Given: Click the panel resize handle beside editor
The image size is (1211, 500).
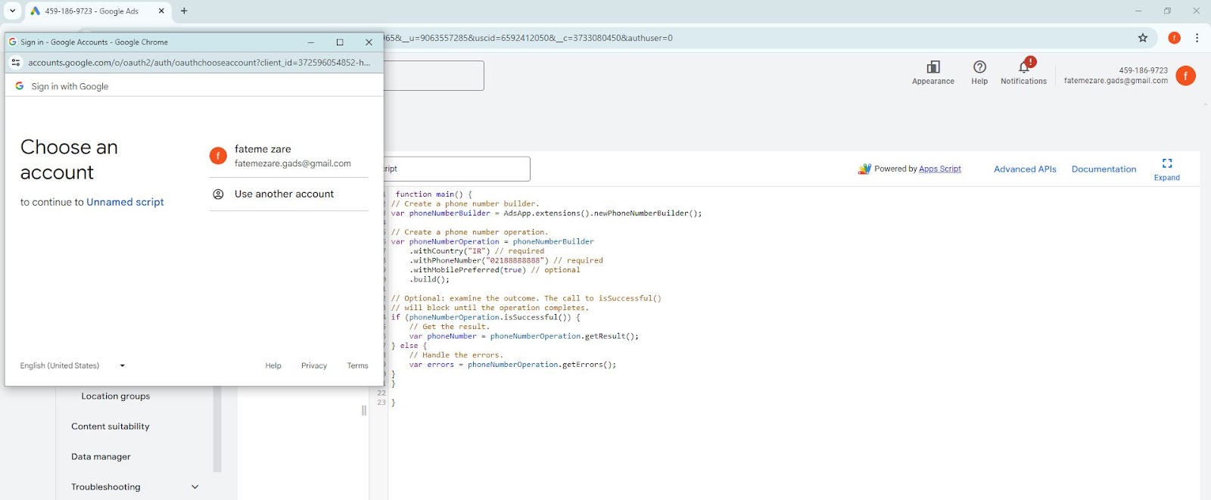Looking at the screenshot, I should [x=364, y=411].
